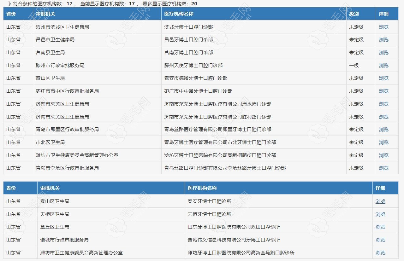Click the 市北牙博士口腔门诊部 institution name
Screen dimensions: 404x261
coord(220,142)
